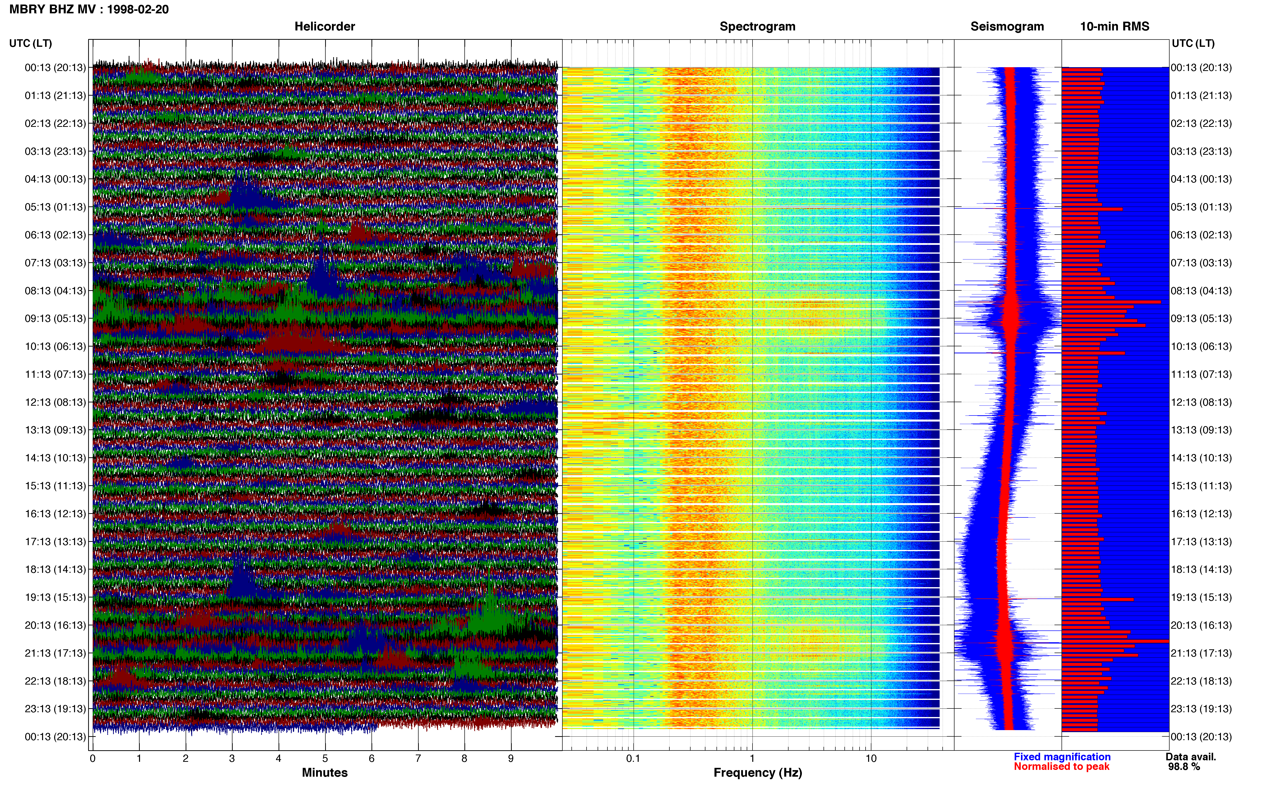Screen dimensions: 1264x790
Task: Click the 10 Hz frequency tick label
Action: tap(871, 759)
